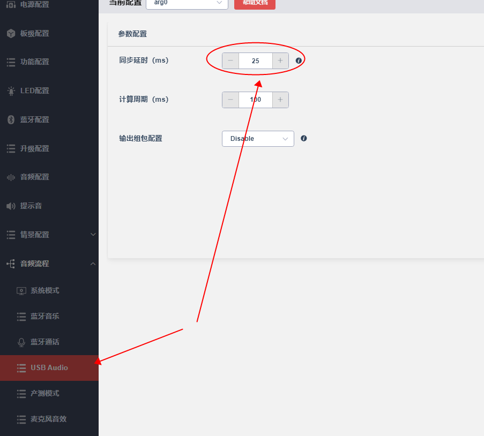The image size is (484, 436).
Task: Select 升级配置 in the sidebar
Action: [49, 149]
